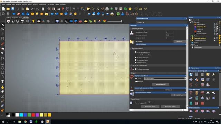Image resolution: width=221 pixels, height=124 pixels.
Task: Click the Cut scissors icon
Action: pos(18,9)
